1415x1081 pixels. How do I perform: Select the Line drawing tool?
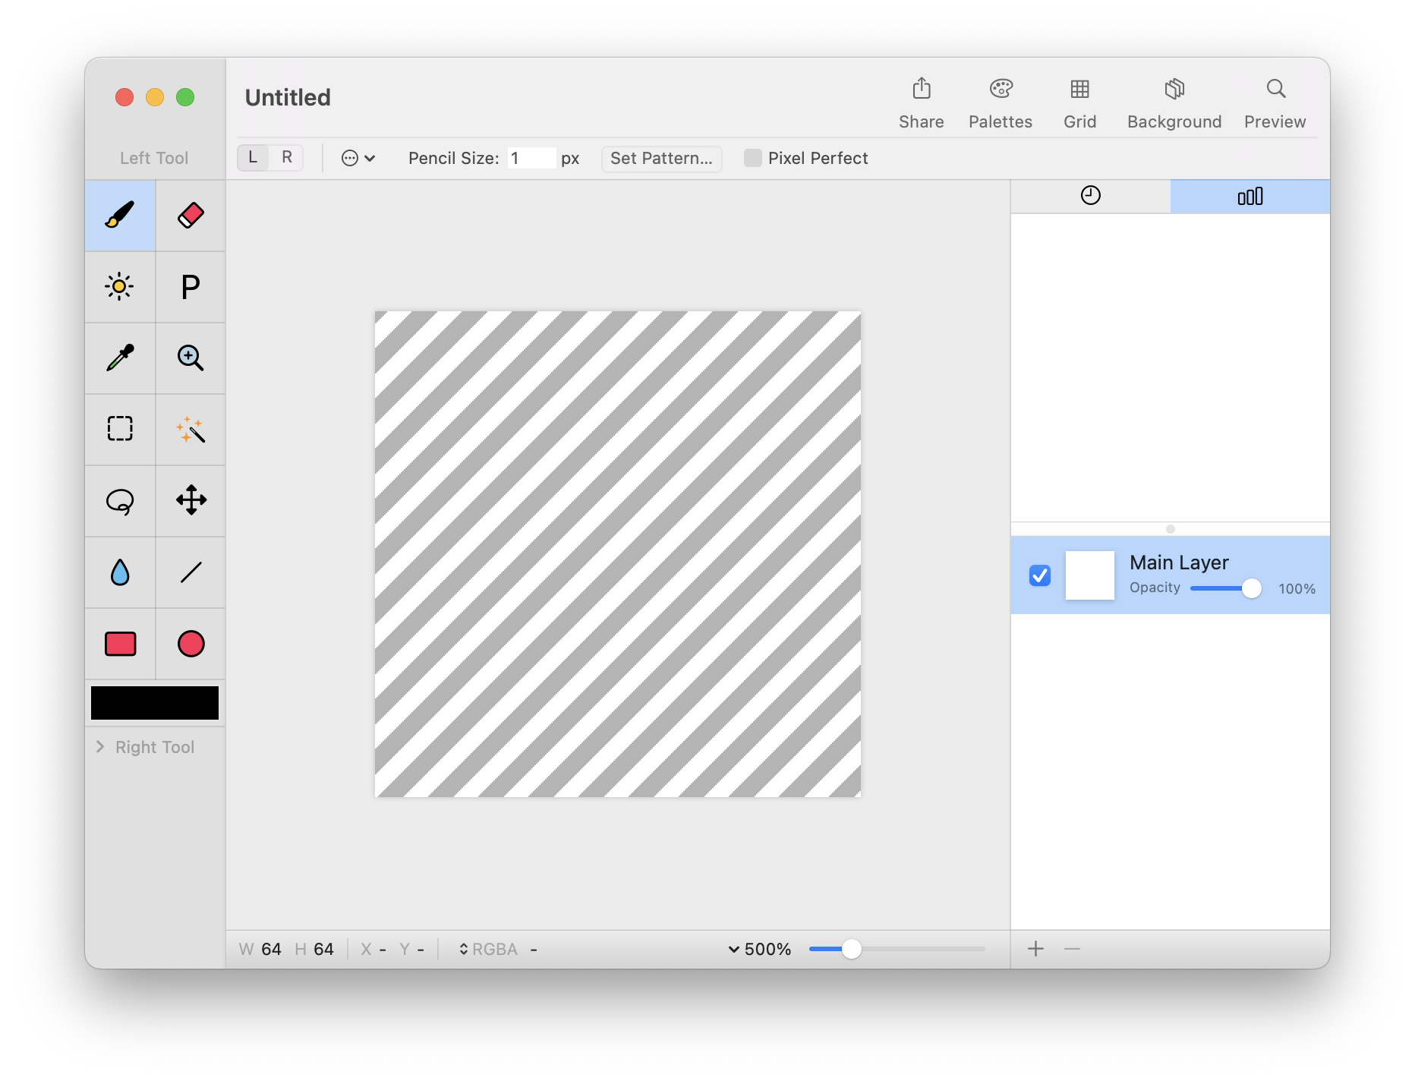191,572
